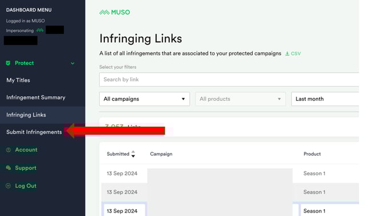Open the All campaigns dropdown
The image size is (382, 216).
144,99
